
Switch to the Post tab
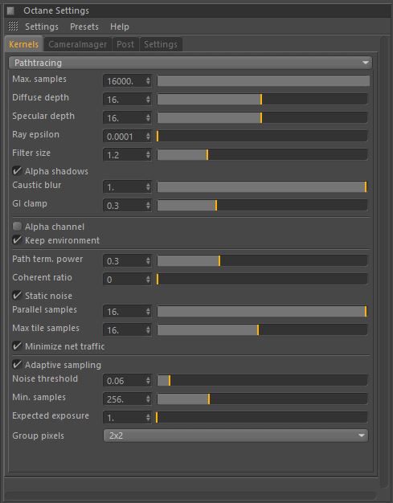point(125,44)
